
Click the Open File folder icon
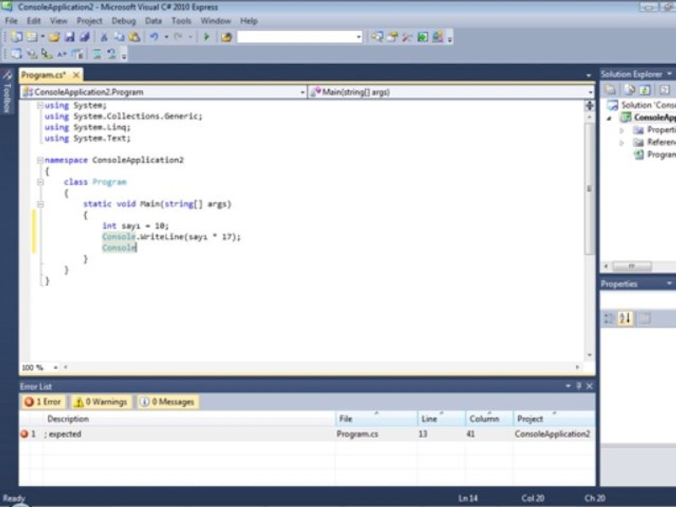[54, 37]
